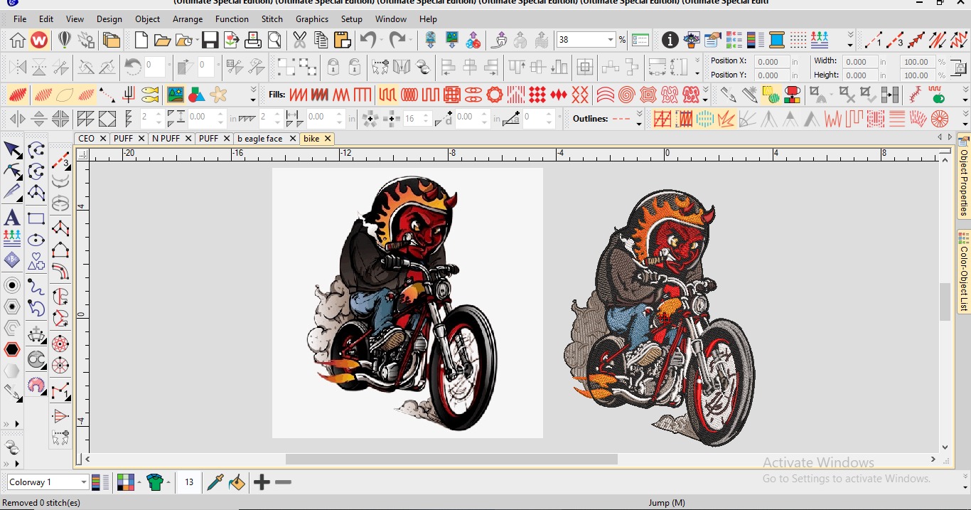Toggle the show connectors dotted line icon
Image resolution: width=971 pixels, height=510 pixels.
(x=107, y=94)
